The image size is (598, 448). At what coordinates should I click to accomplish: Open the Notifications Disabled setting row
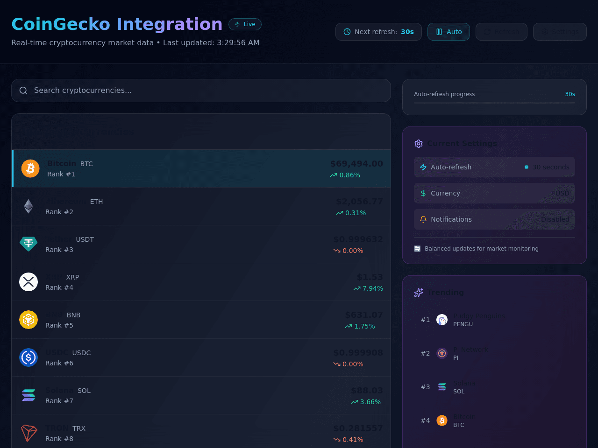click(494, 219)
